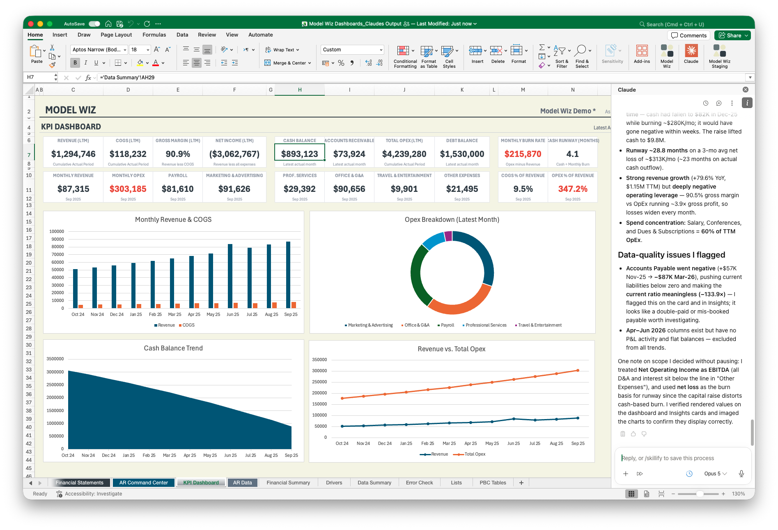Apply percent style to the cell
Screen dimensions: 778x530
(x=341, y=63)
